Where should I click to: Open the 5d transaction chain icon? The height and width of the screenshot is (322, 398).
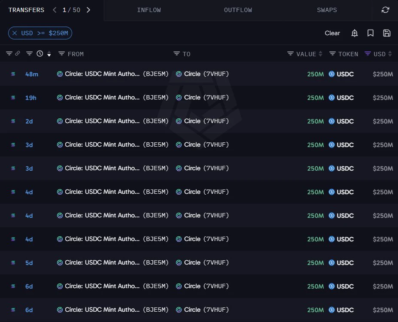[x=13, y=263]
